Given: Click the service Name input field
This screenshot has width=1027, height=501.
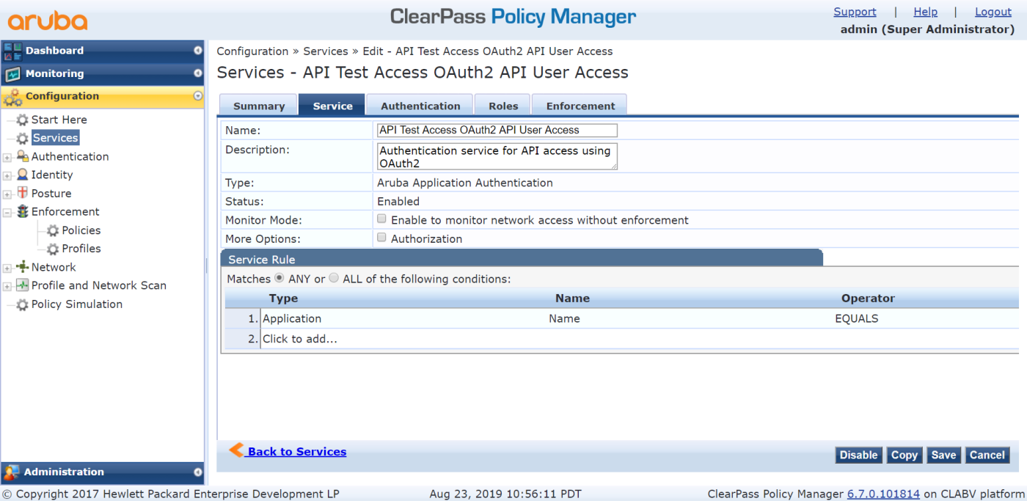Looking at the screenshot, I should [x=497, y=130].
